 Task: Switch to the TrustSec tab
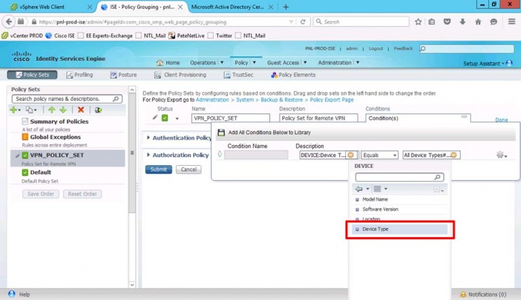239,75
